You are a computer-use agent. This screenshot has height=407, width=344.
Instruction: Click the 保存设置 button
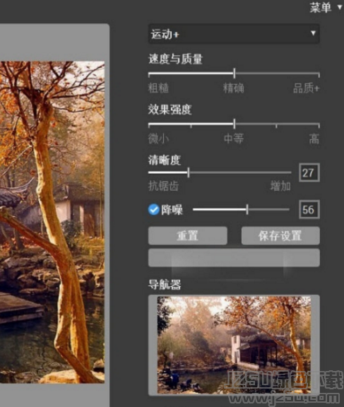(x=280, y=236)
